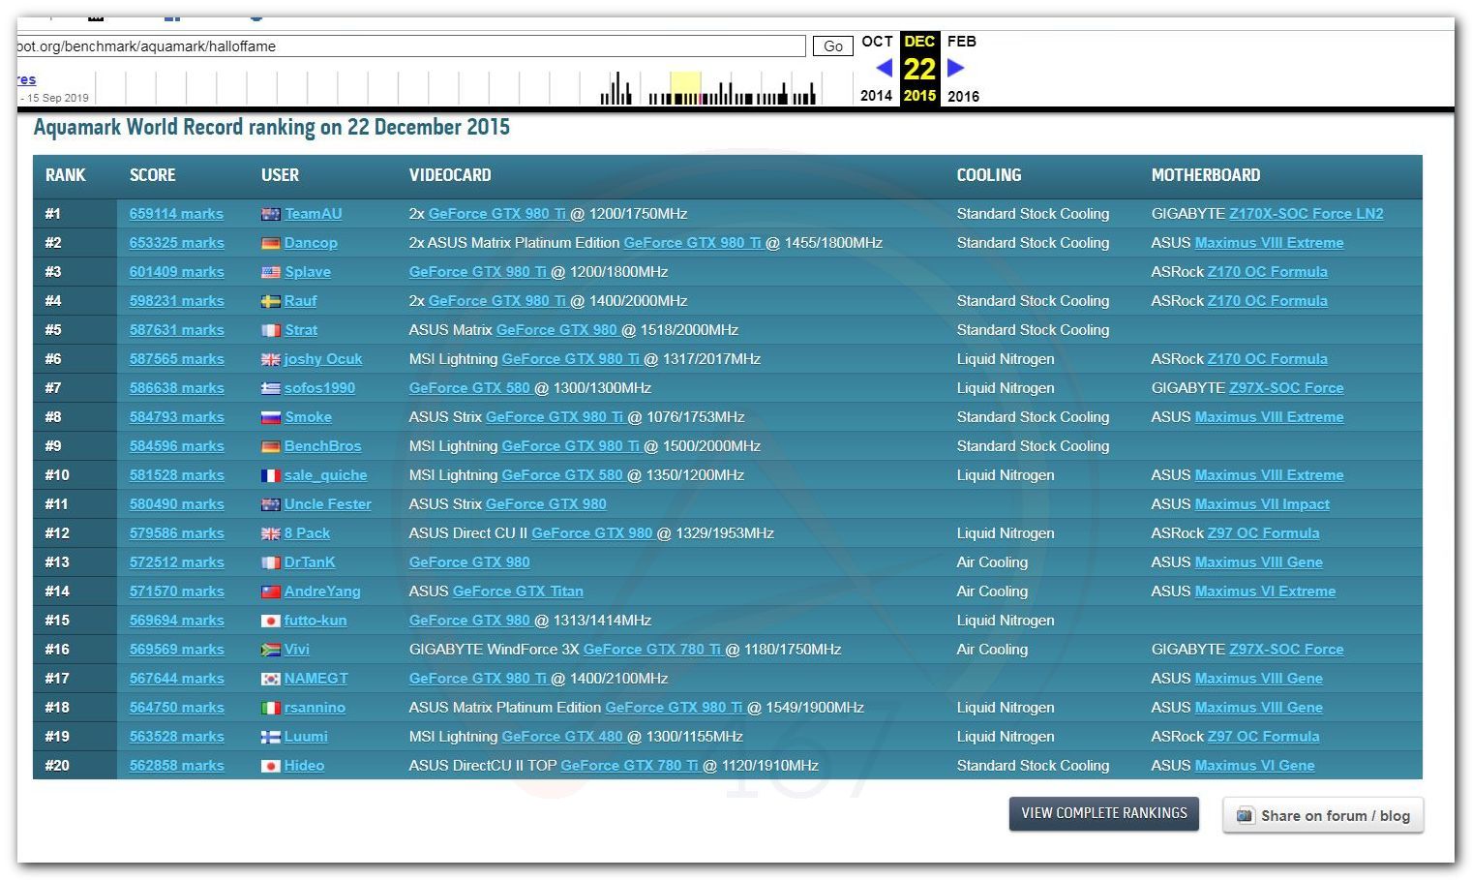
Task: Jump to the FEB 2016 capture
Action: [x=961, y=42]
